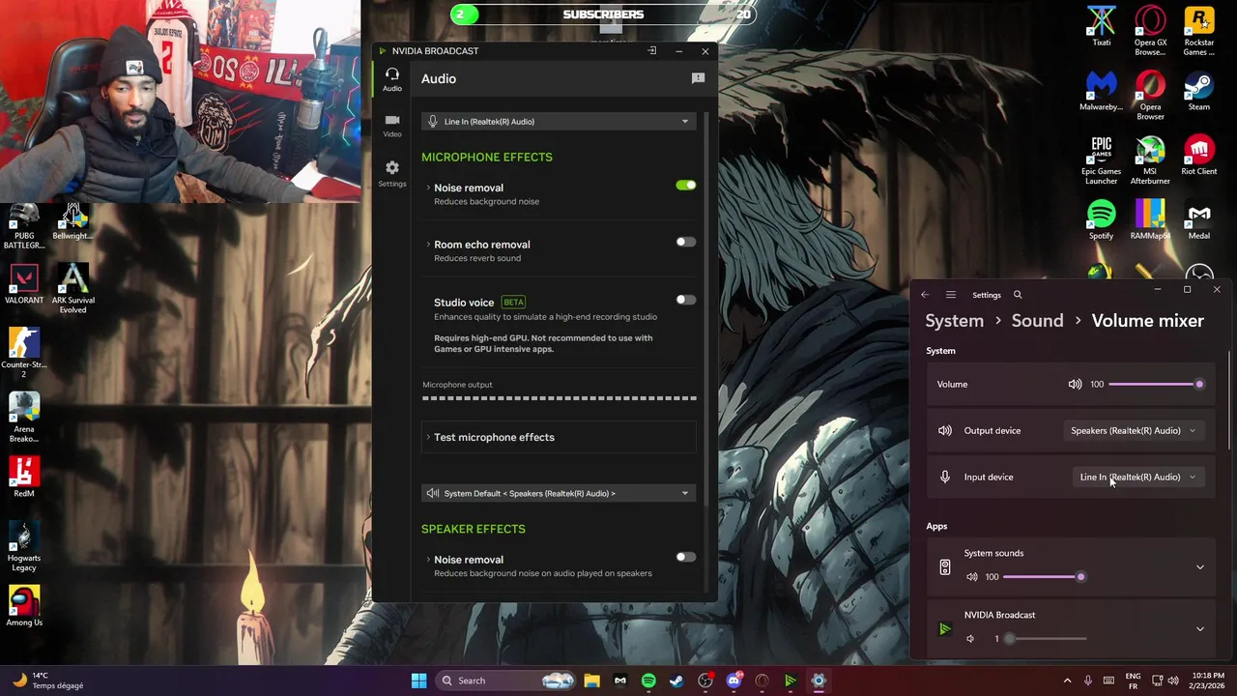The width and height of the screenshot is (1237, 696).
Task: Navigate to Sound breadcrumb in Settings
Action: pos(1037,321)
